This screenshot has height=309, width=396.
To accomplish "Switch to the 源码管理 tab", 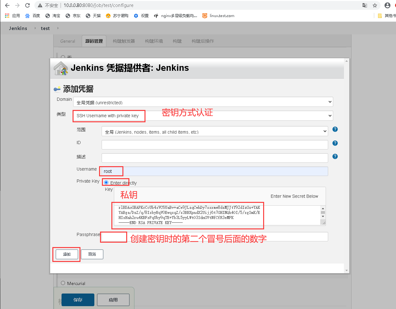I will coord(94,41).
